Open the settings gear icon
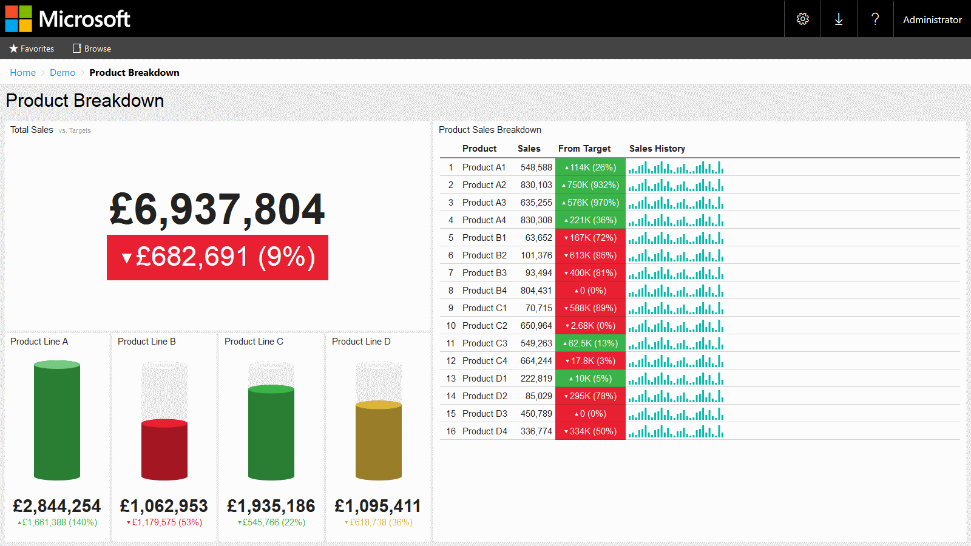Viewport: 971px width, 546px height. [x=802, y=19]
